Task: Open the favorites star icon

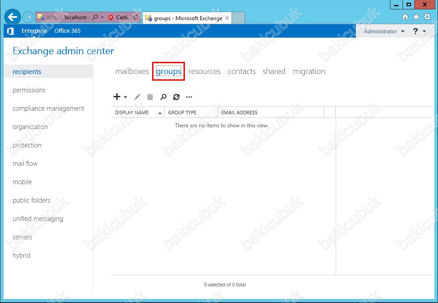Action: tap(416, 17)
